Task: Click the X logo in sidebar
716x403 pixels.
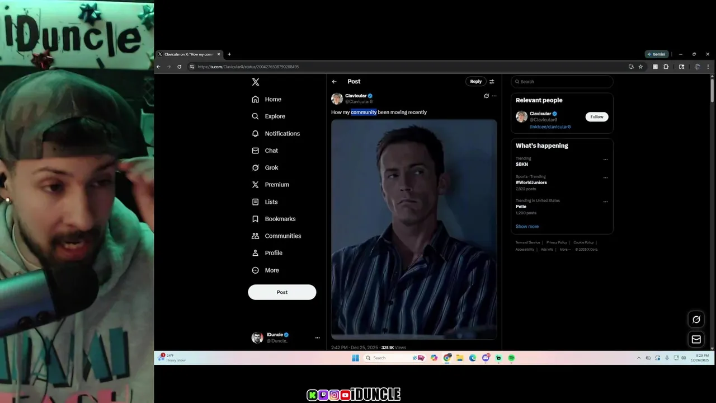Action: [256, 82]
